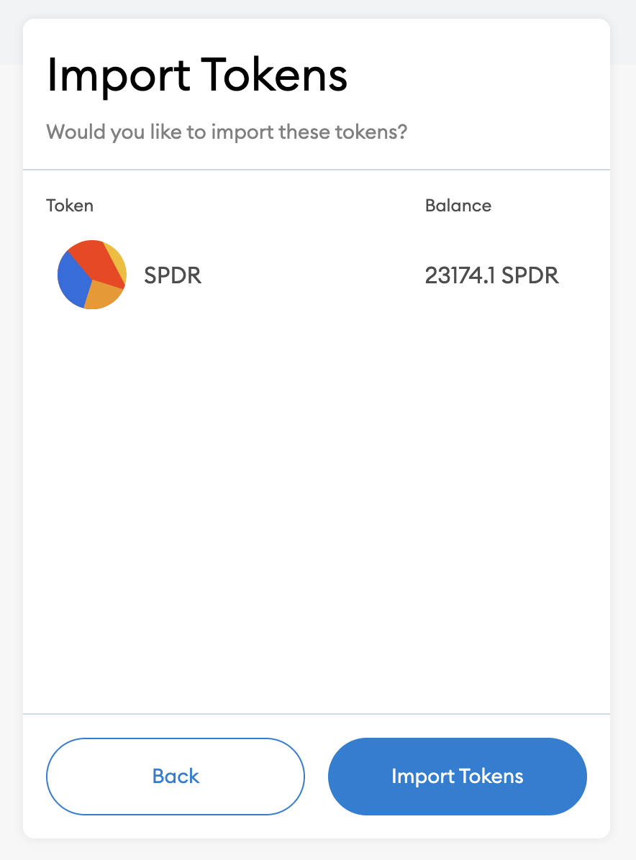Click the orange segment of the SPDR icon
Viewport: 636px width, 860px height.
pos(104,295)
